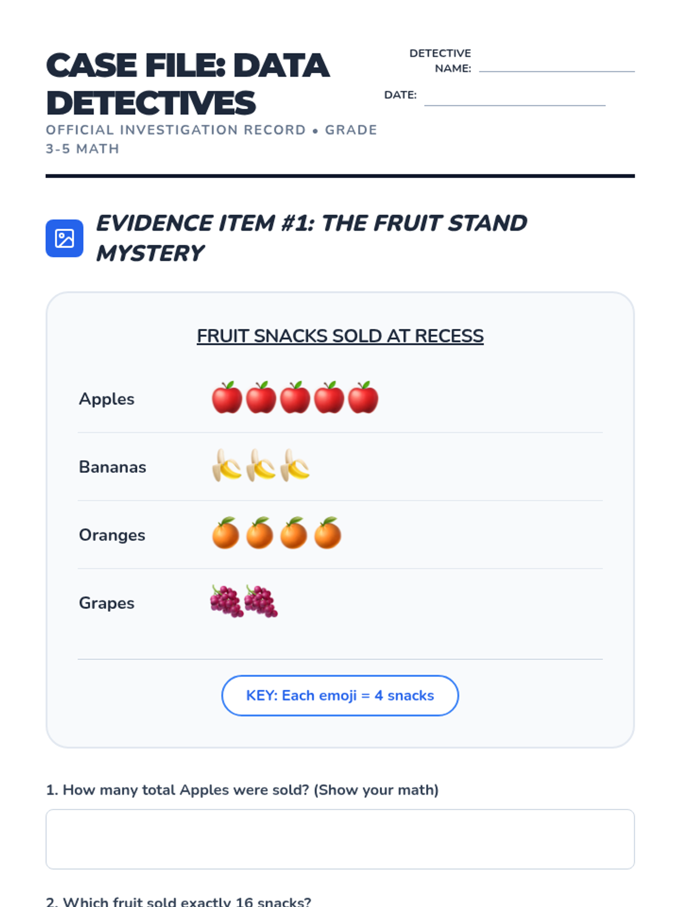This screenshot has height=907, width=680.
Task: Select the Oranges row label
Action: click(x=112, y=535)
